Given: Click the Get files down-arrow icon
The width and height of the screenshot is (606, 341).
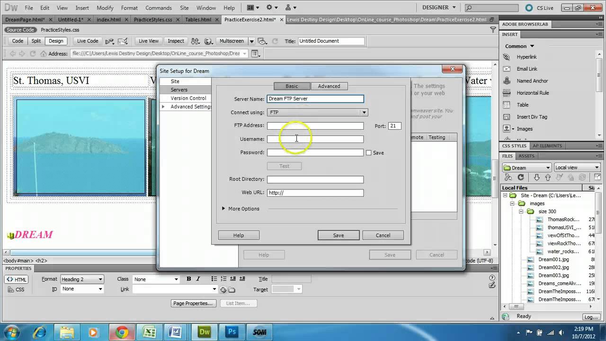Looking at the screenshot, I should [536, 177].
